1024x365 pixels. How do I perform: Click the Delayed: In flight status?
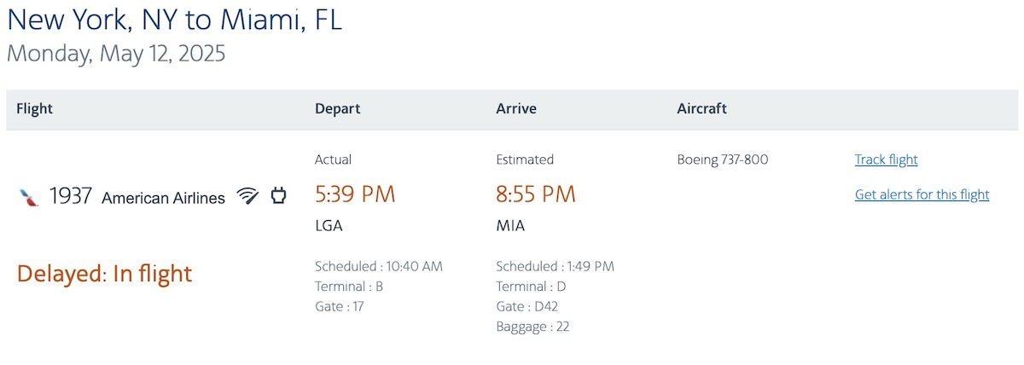tap(104, 274)
